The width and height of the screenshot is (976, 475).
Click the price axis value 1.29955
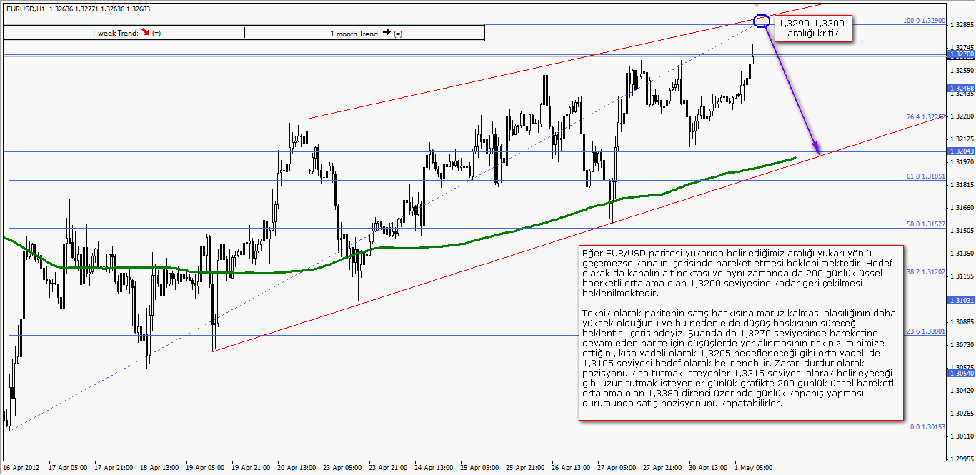[x=962, y=459]
